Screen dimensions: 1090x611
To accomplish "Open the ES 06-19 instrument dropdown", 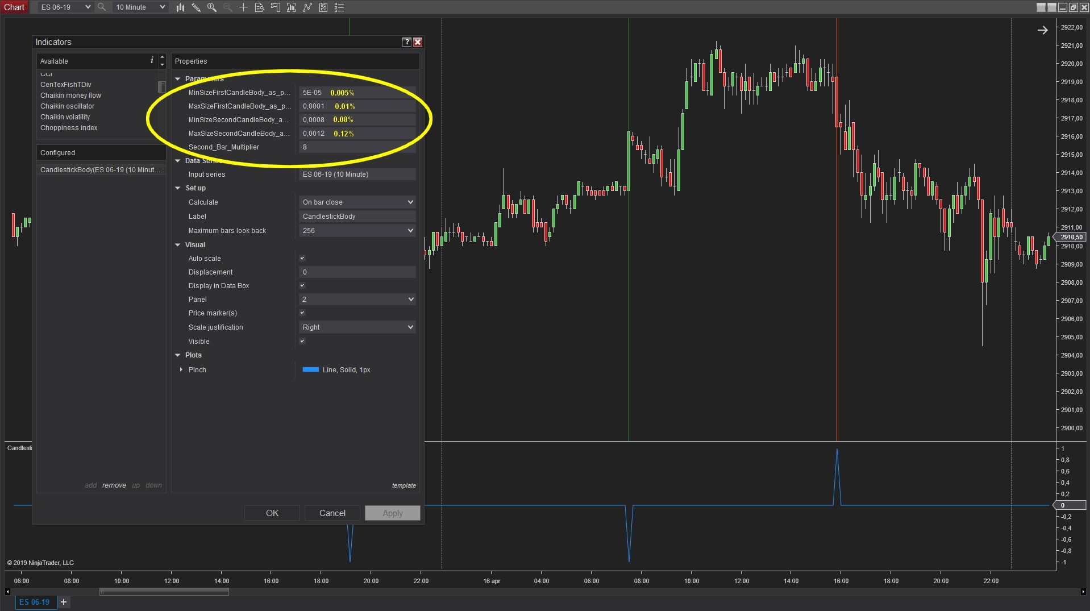I will pos(65,7).
